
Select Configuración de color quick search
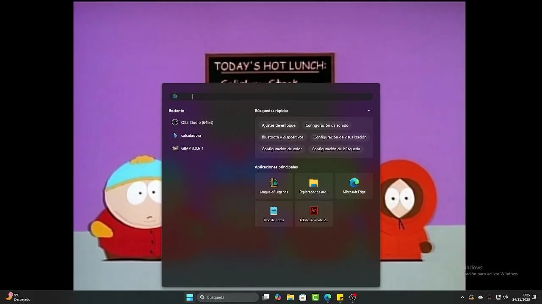[x=282, y=149]
